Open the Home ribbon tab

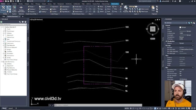coord(3,4)
